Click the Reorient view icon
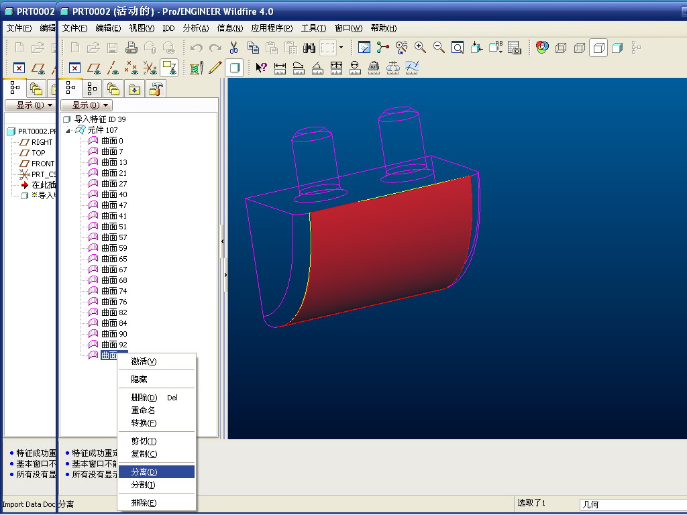The height and width of the screenshot is (515, 687). click(x=477, y=48)
